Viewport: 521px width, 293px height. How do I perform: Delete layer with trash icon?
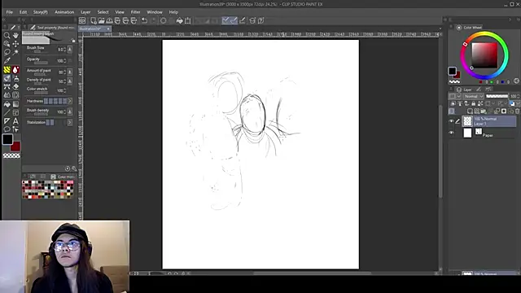(x=517, y=111)
